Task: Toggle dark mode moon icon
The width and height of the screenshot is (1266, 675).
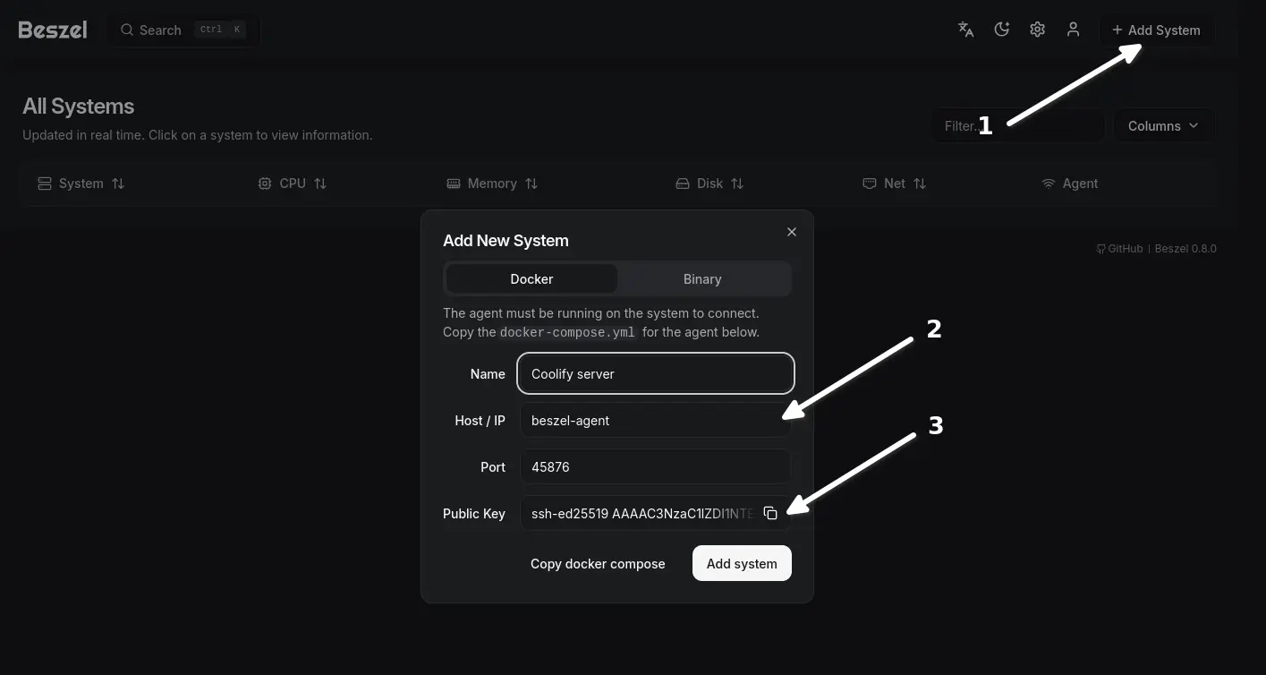Action: pos(1001,30)
